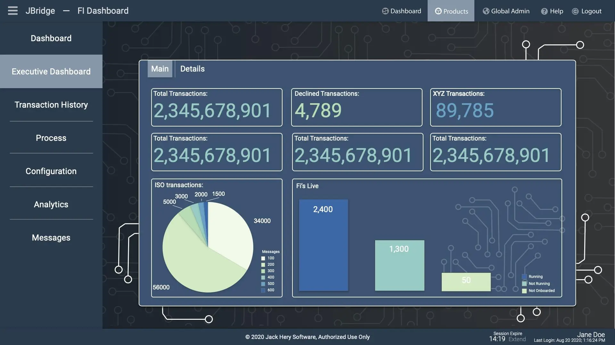The height and width of the screenshot is (345, 615).
Task: Switch to the Details tab
Action: [x=192, y=69]
